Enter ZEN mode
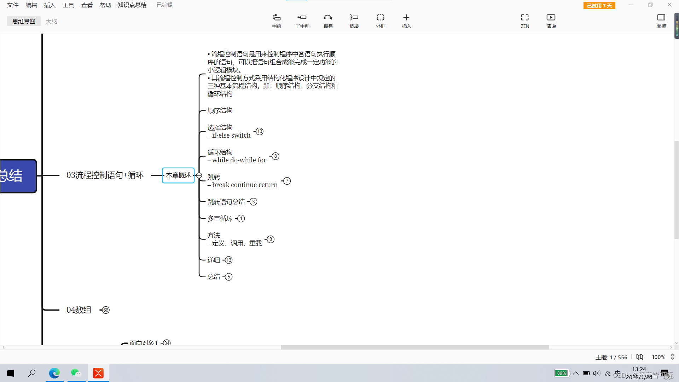The image size is (679, 382). pyautogui.click(x=525, y=21)
